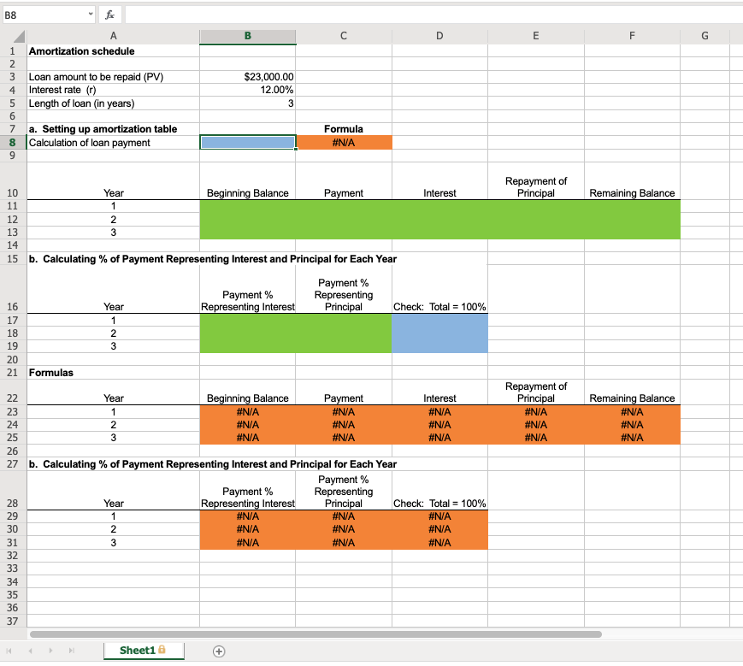Click 'Payment % Representing Principal' header row 28
Viewport: 743px width, 666px height.
click(344, 492)
